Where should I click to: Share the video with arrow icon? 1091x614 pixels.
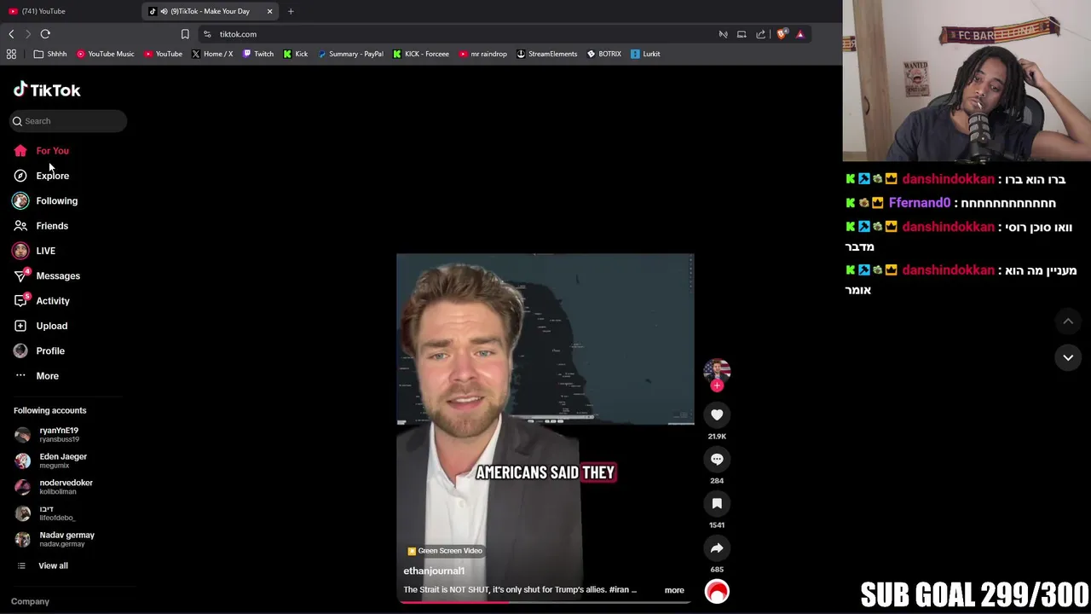pyautogui.click(x=717, y=547)
